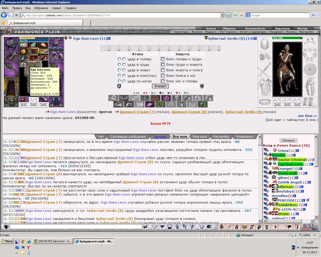Open the Мои логи tab
This screenshot has height=257, width=321.
[x=200, y=137]
